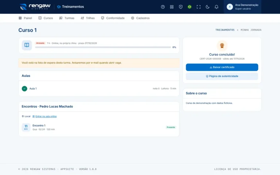The height and width of the screenshot is (175, 280).
Task: Click the shield security icon
Action: [180, 7]
